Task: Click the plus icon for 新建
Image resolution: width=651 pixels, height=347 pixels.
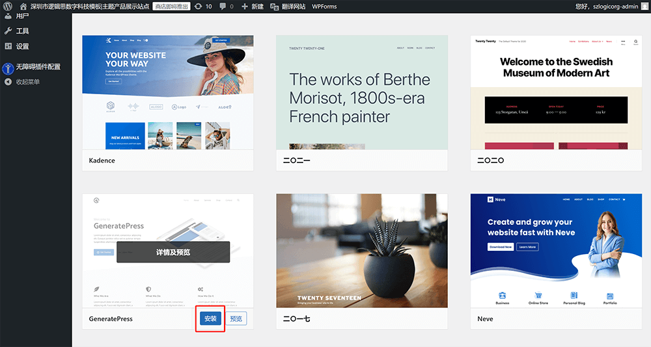Action: [x=245, y=6]
